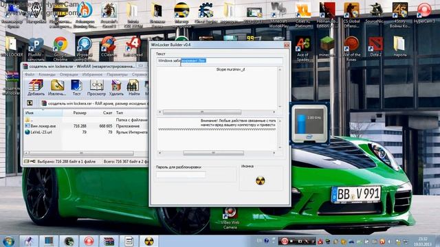This screenshot has height=247, width=440.
Task: Click the Текст input field in WinLocker Builder
Action: (219, 61)
